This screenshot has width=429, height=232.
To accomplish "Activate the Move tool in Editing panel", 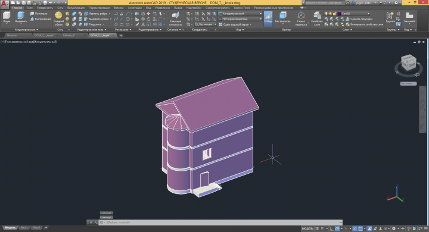I will [x=148, y=14].
